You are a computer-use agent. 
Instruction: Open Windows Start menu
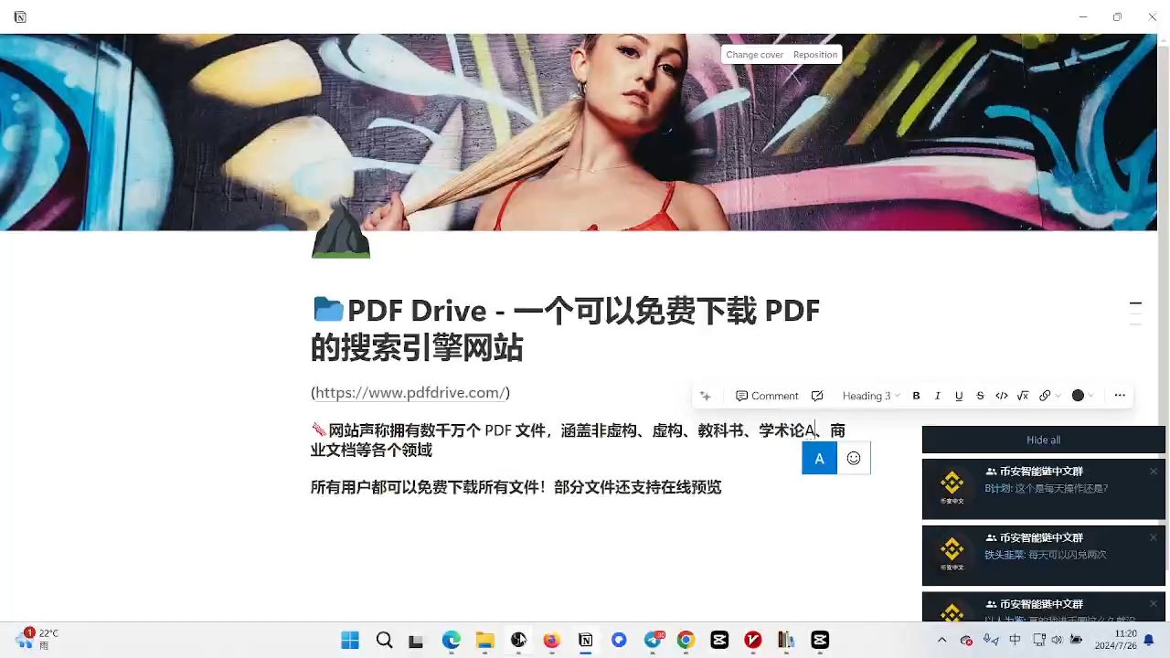pos(350,640)
